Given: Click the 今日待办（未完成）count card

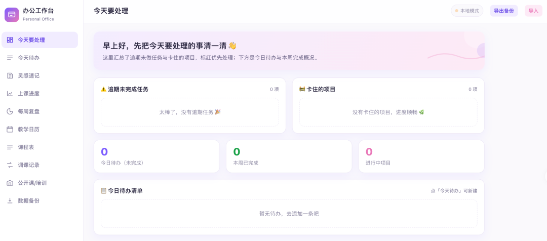Looking at the screenshot, I should [157, 156].
